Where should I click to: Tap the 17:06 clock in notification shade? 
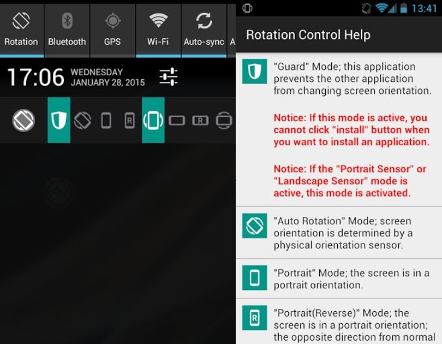(x=36, y=77)
